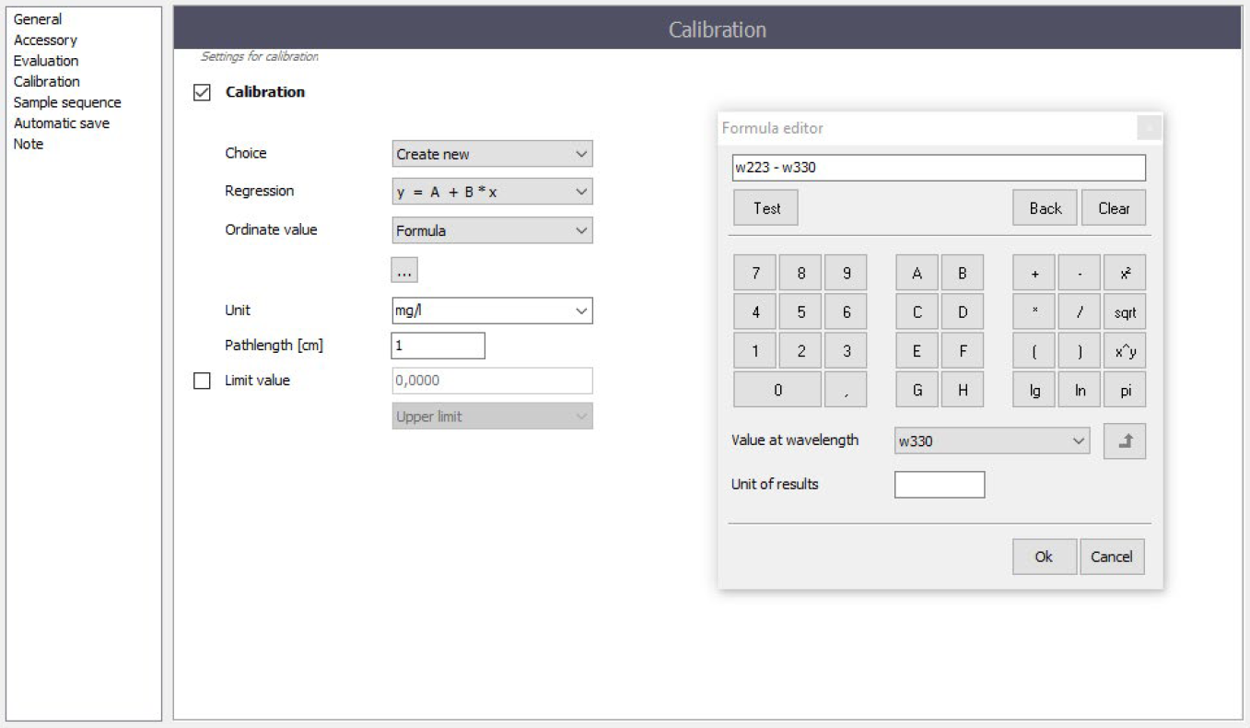The height and width of the screenshot is (728, 1250).
Task: Click the Unit of results input field
Action: point(939,485)
